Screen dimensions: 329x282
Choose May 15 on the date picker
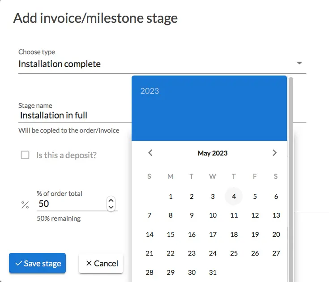[x=171, y=234]
